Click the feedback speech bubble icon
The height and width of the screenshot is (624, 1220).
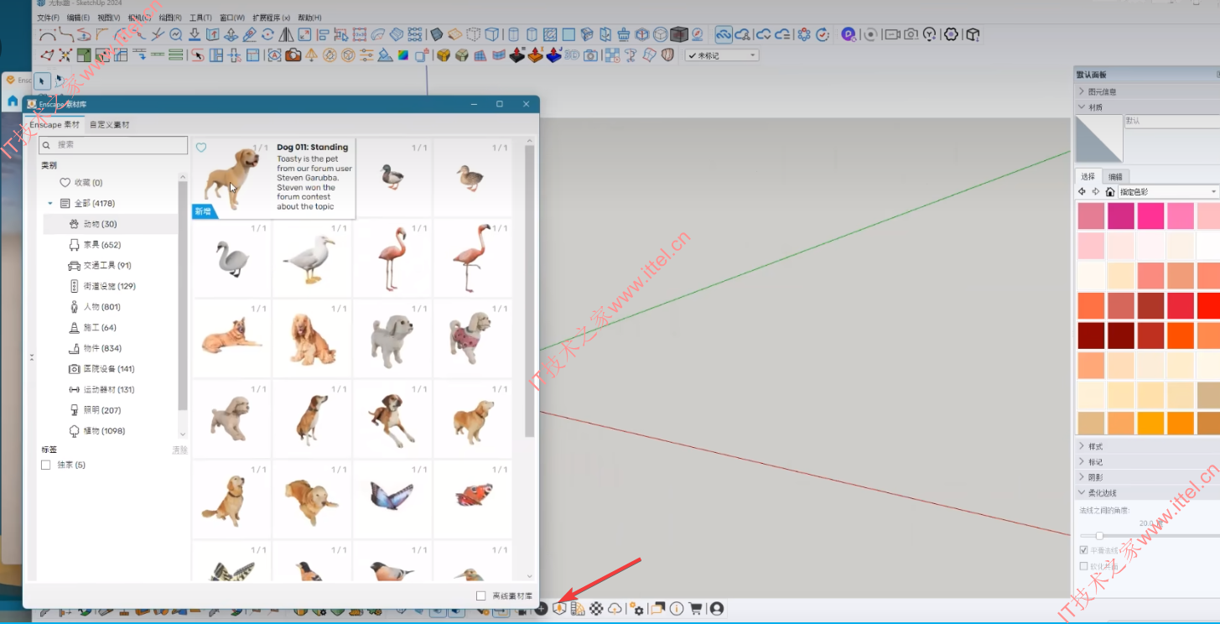click(x=658, y=608)
